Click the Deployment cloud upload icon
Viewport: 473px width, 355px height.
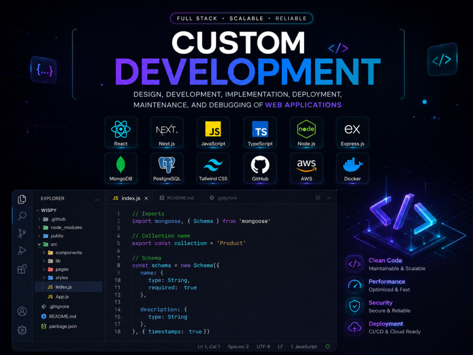coord(355,327)
